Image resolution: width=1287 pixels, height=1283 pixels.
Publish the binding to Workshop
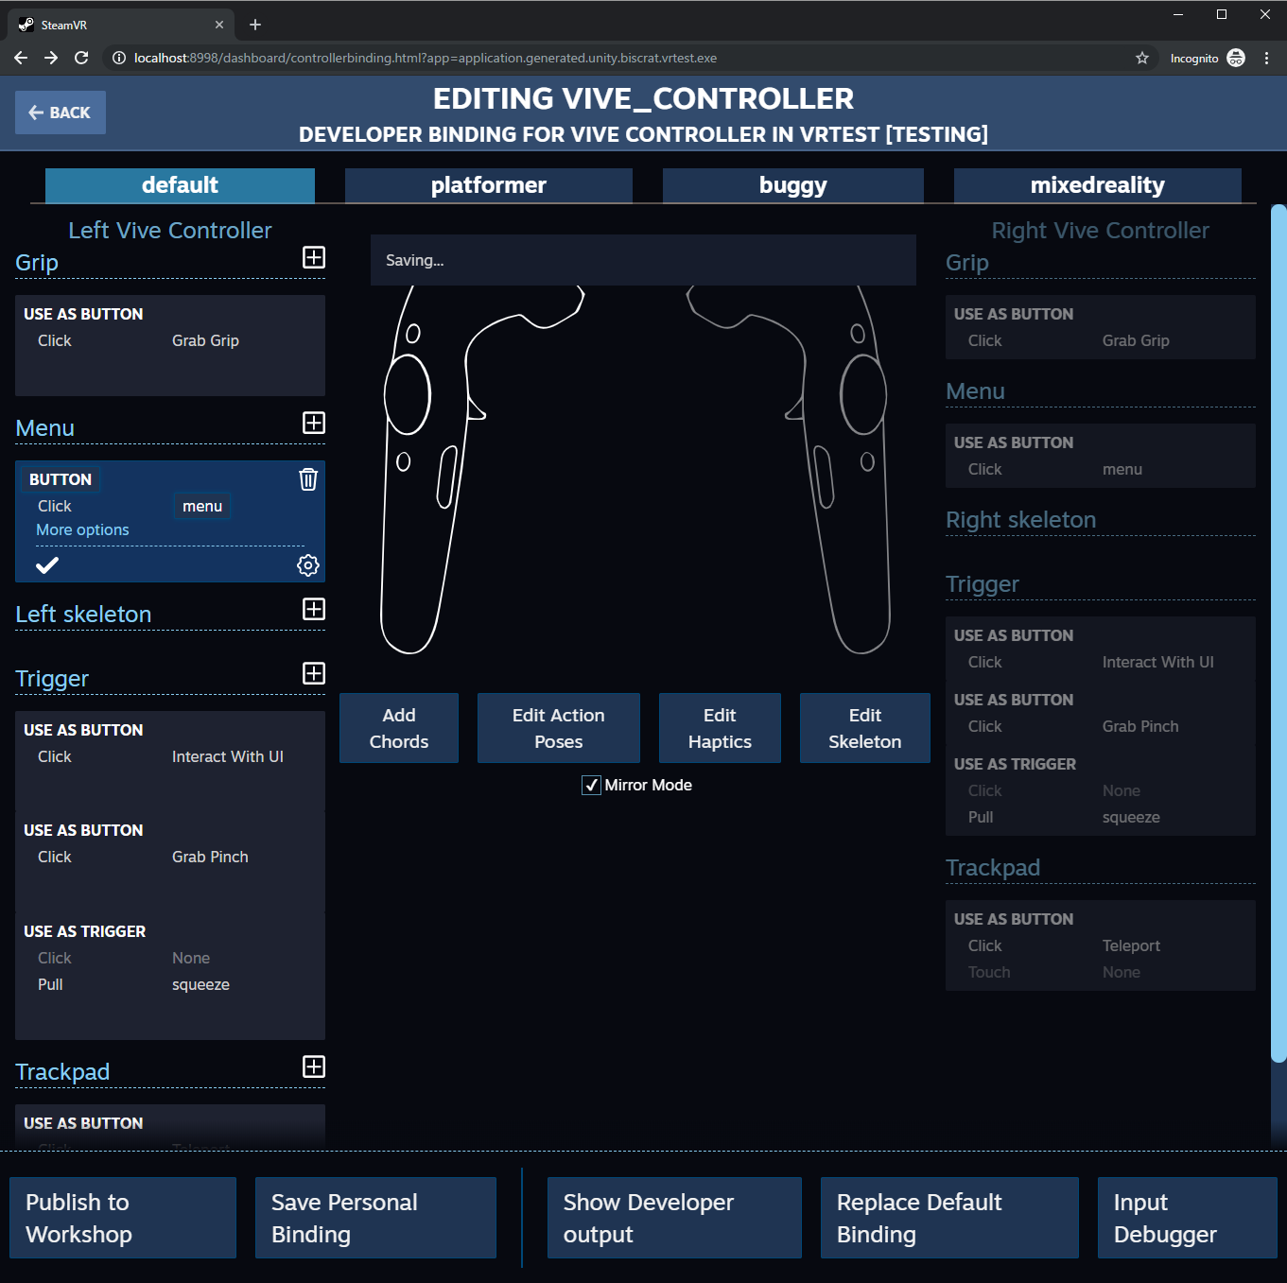(x=122, y=1218)
